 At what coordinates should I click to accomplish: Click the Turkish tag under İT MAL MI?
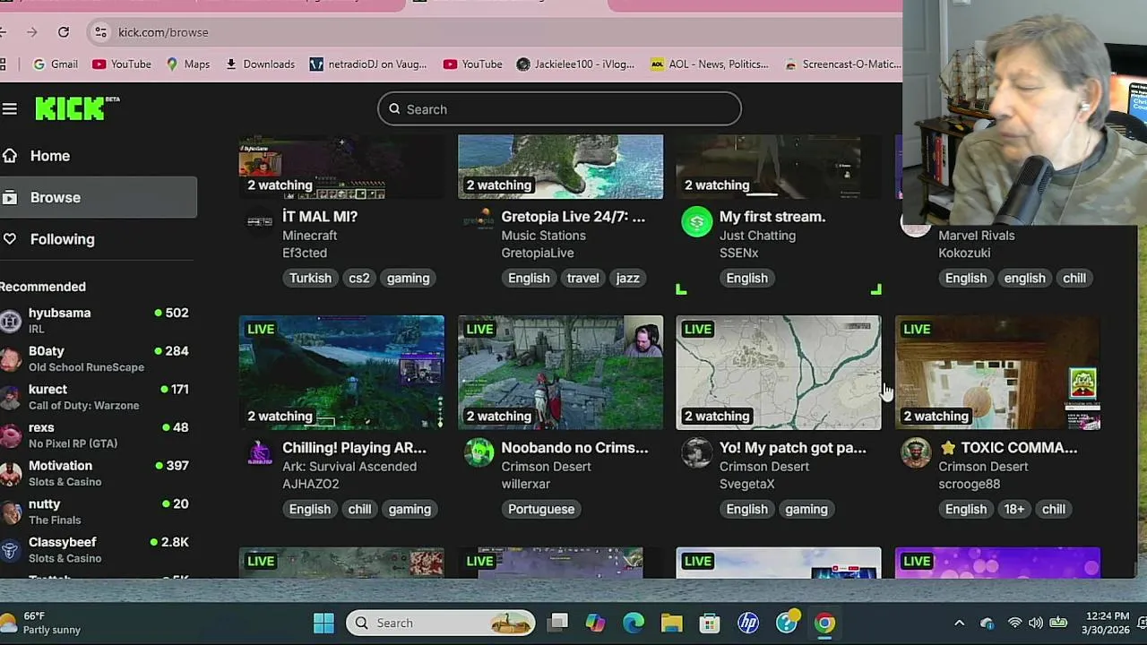(x=310, y=278)
